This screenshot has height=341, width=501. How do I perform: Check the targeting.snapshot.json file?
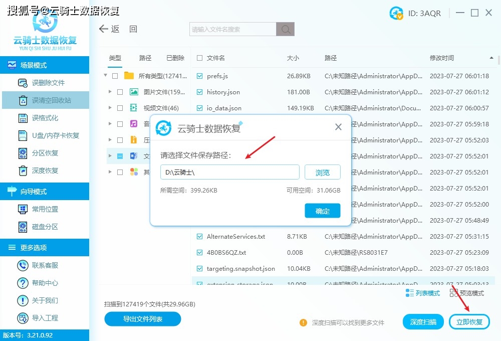point(198,268)
